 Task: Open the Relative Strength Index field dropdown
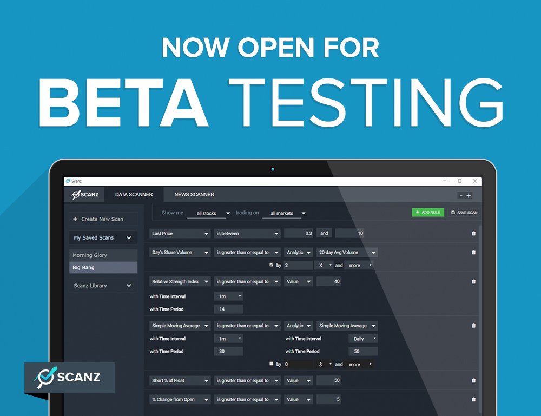(180, 282)
